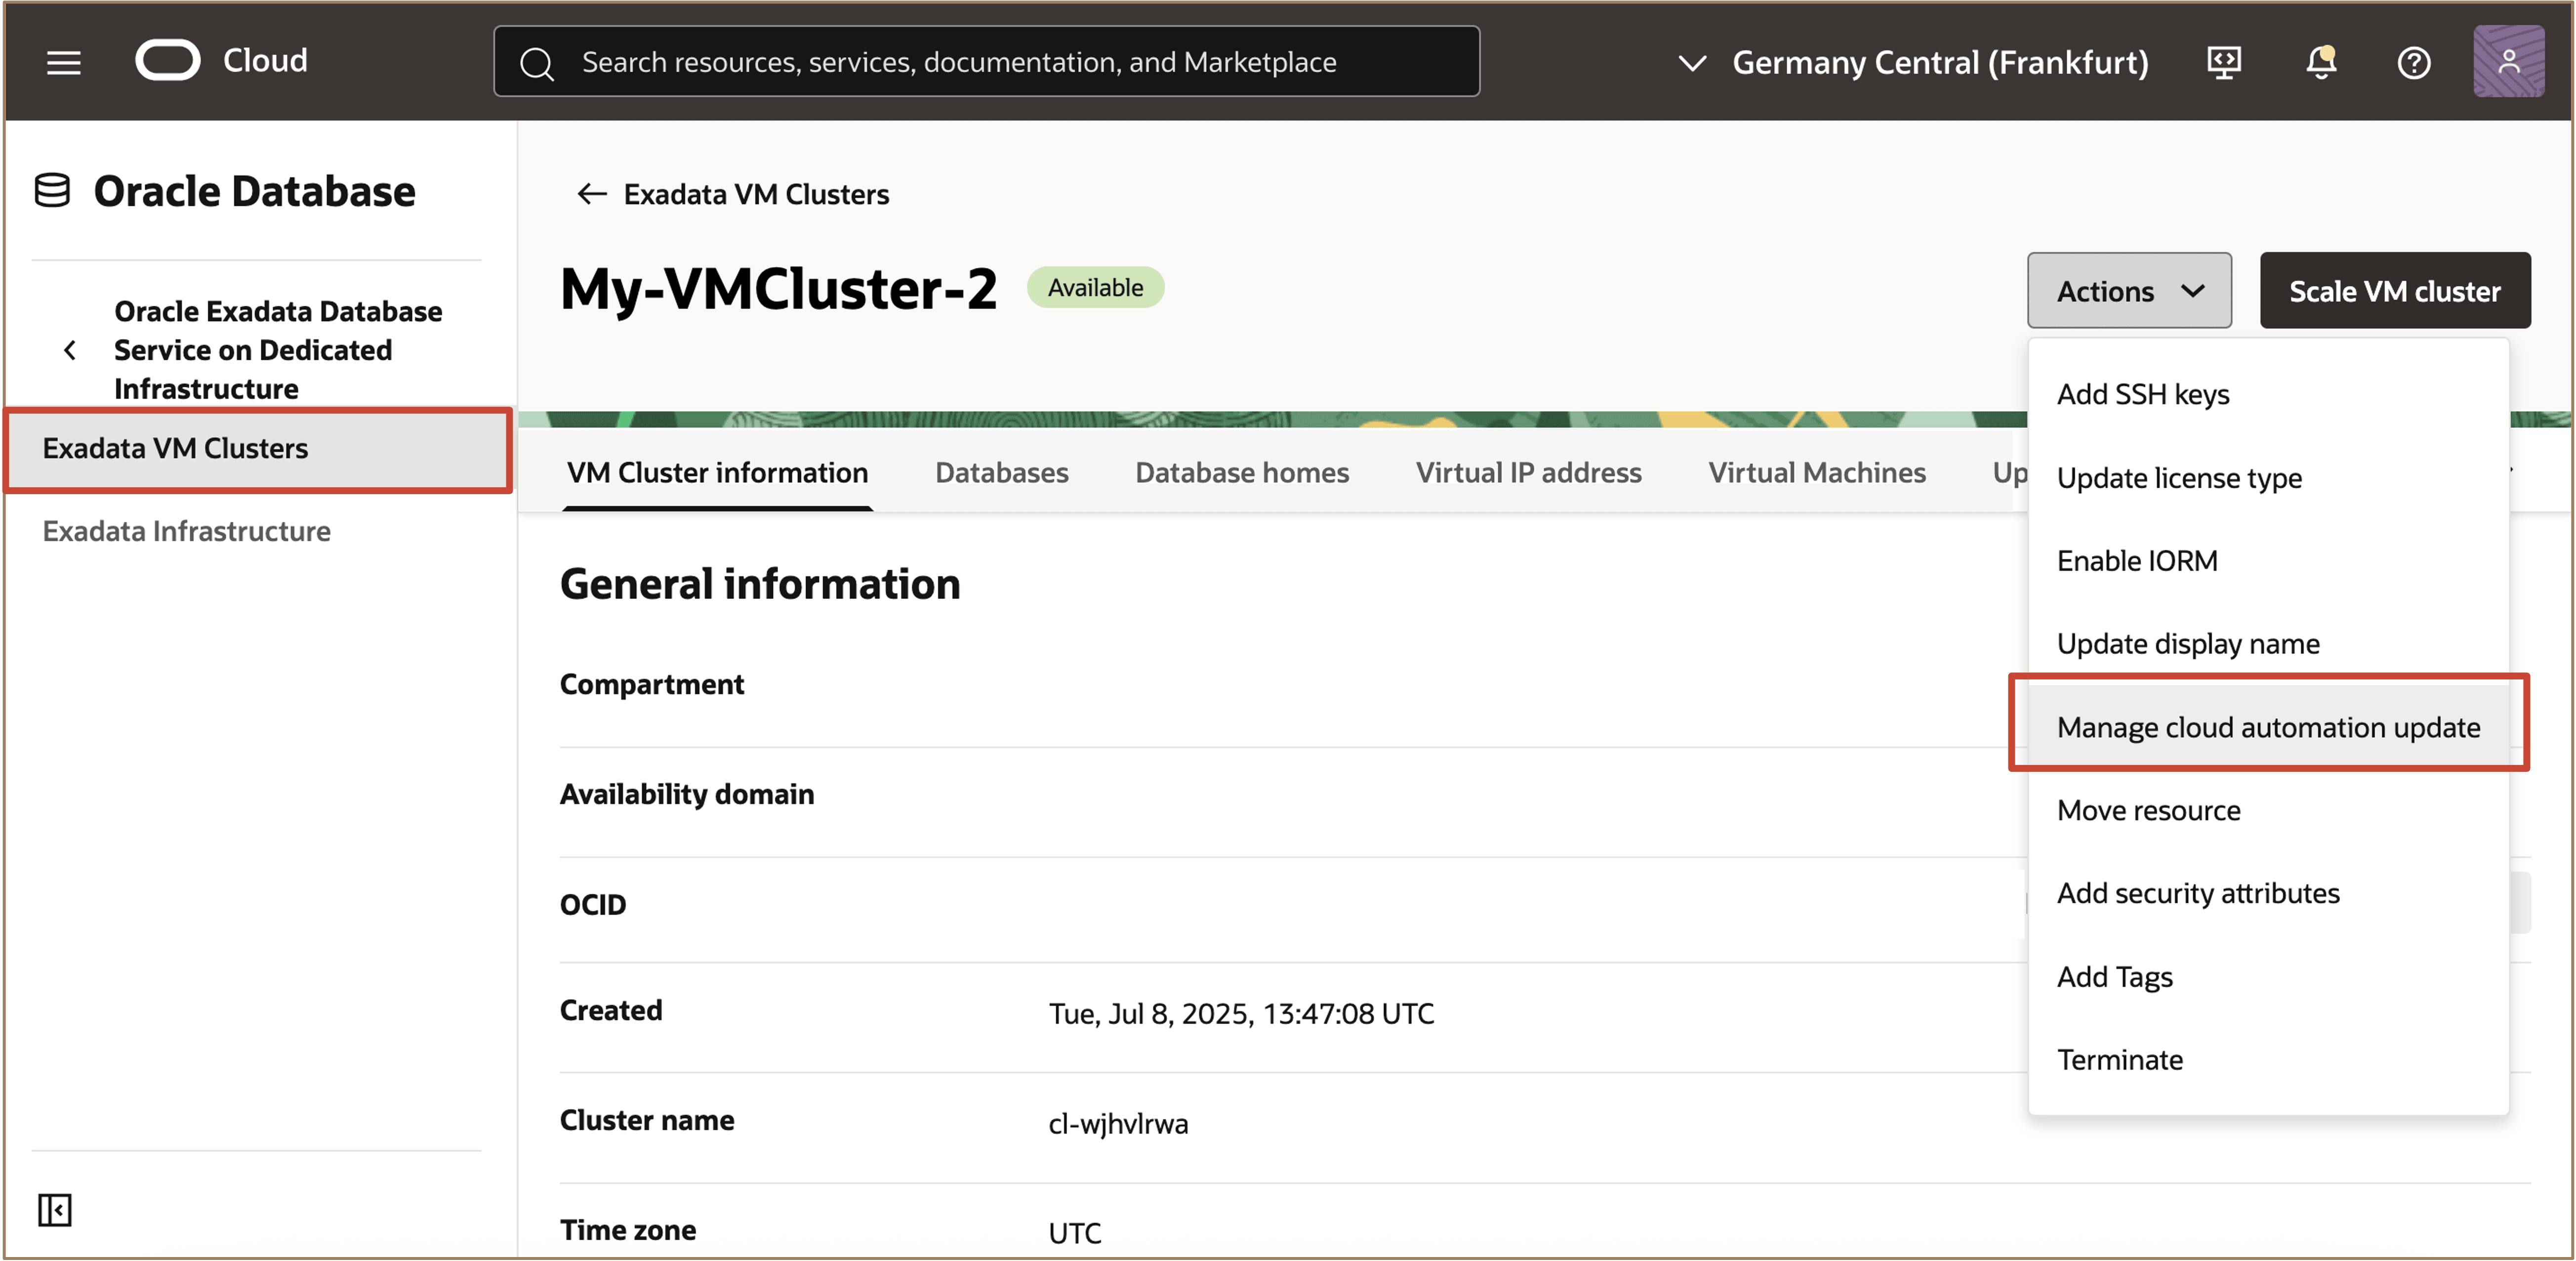Select Exadata Infrastructure in sidebar
This screenshot has width=2576, height=1261.
coord(186,531)
